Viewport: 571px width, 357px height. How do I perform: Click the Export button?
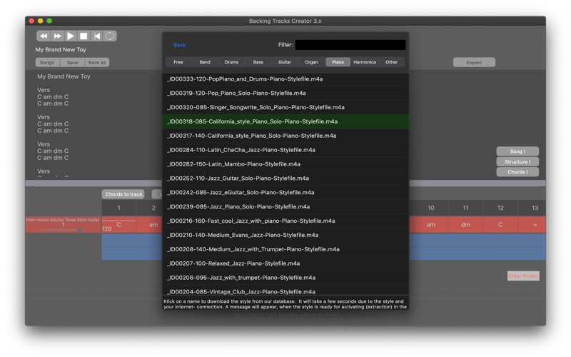pyautogui.click(x=474, y=62)
